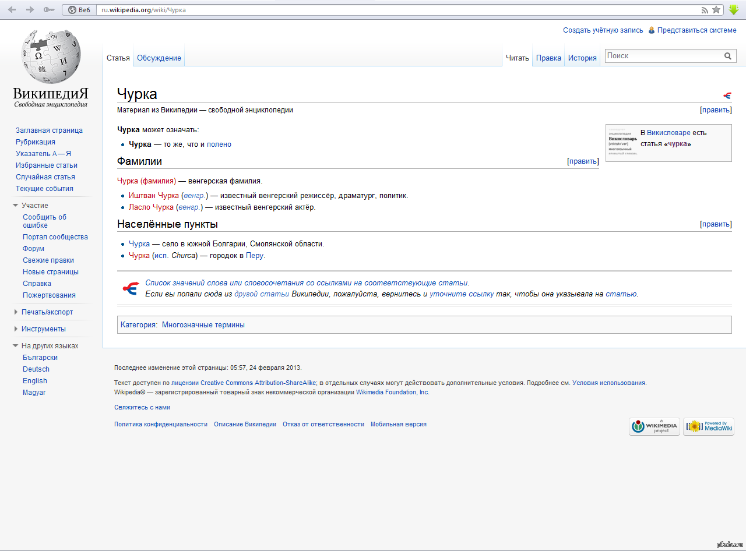746x551 pixels.
Task: Bookmark the page with the star icon
Action: (716, 10)
